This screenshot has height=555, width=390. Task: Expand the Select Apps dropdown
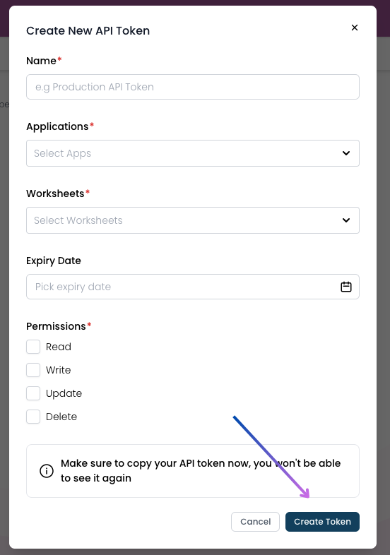[x=193, y=153]
